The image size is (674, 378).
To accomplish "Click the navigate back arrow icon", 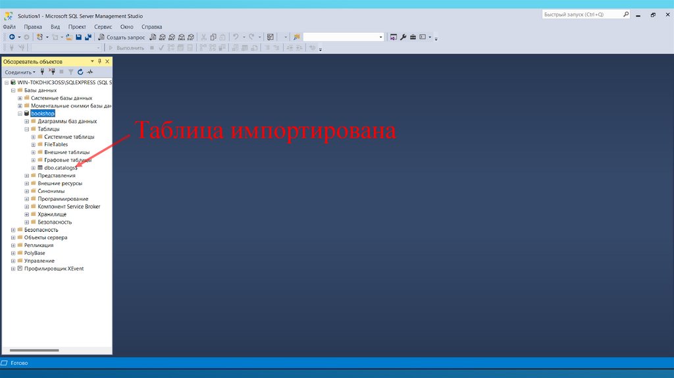I will tap(12, 37).
